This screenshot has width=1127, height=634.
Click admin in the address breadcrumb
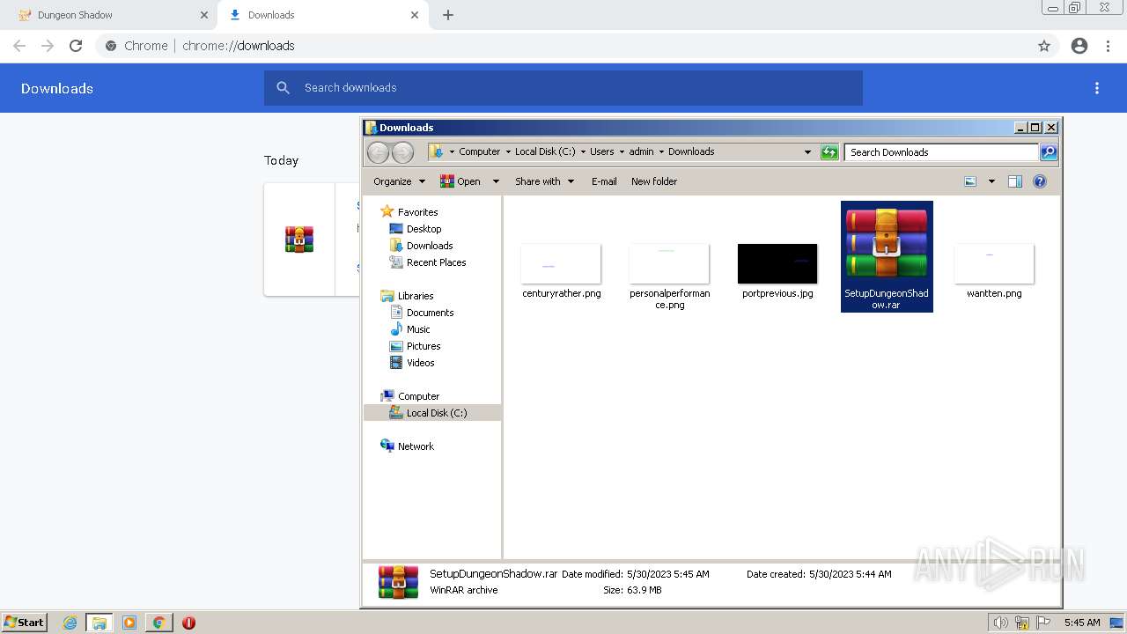(641, 151)
